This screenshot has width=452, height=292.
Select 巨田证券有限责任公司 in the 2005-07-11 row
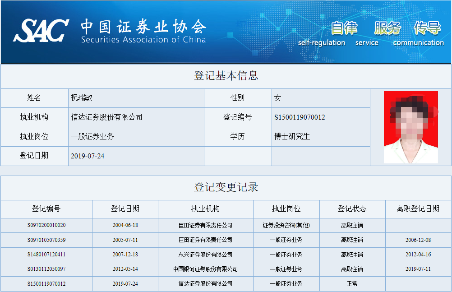pyautogui.click(x=206, y=240)
